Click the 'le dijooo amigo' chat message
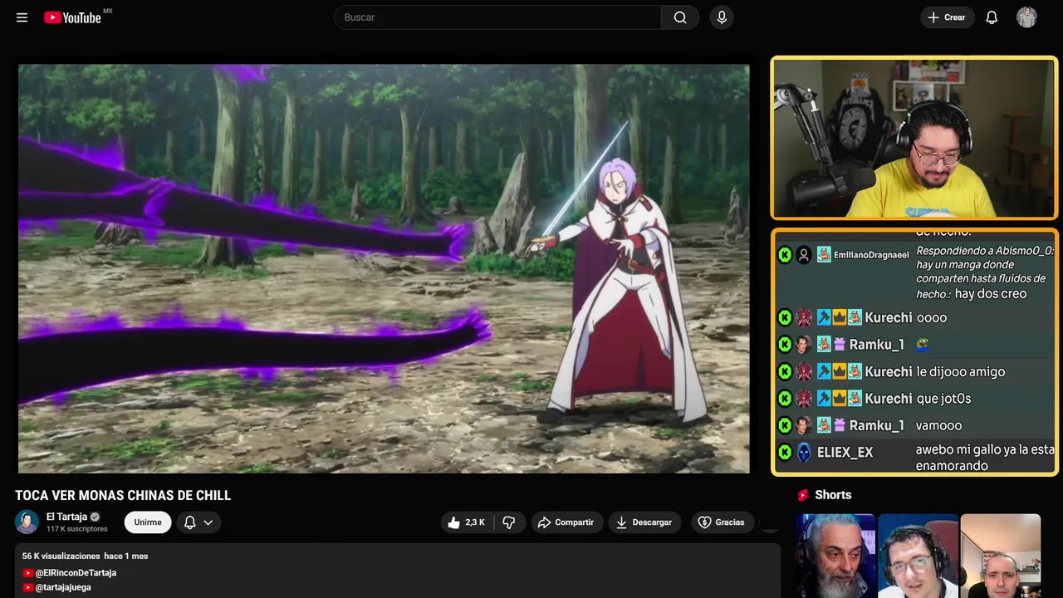1063x598 pixels. (x=960, y=372)
